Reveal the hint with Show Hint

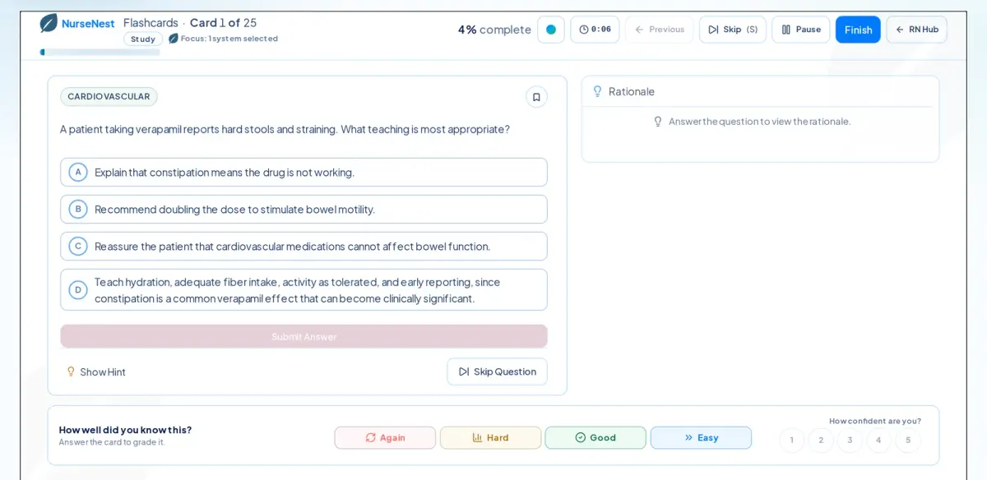tap(96, 372)
